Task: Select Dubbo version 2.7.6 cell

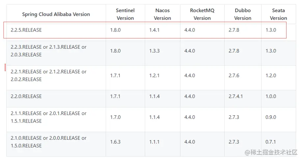Action: coord(234,75)
